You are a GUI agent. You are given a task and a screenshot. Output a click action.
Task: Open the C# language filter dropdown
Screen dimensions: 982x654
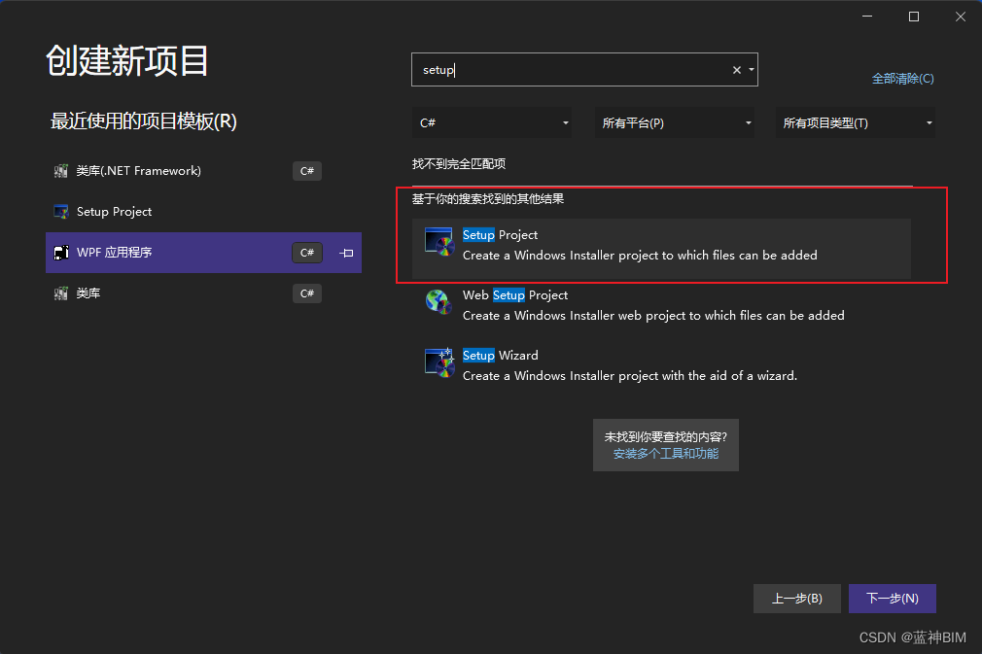pos(564,122)
